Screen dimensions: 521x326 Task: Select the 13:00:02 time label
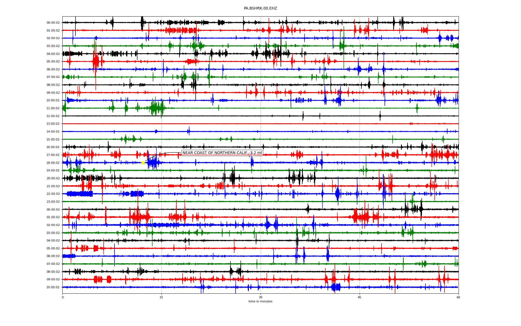point(53,124)
